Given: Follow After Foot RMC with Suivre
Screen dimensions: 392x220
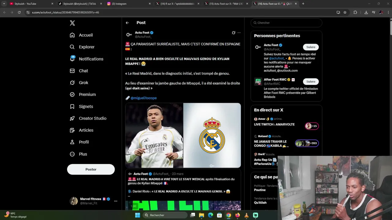Looking at the screenshot, I should click(311, 82).
